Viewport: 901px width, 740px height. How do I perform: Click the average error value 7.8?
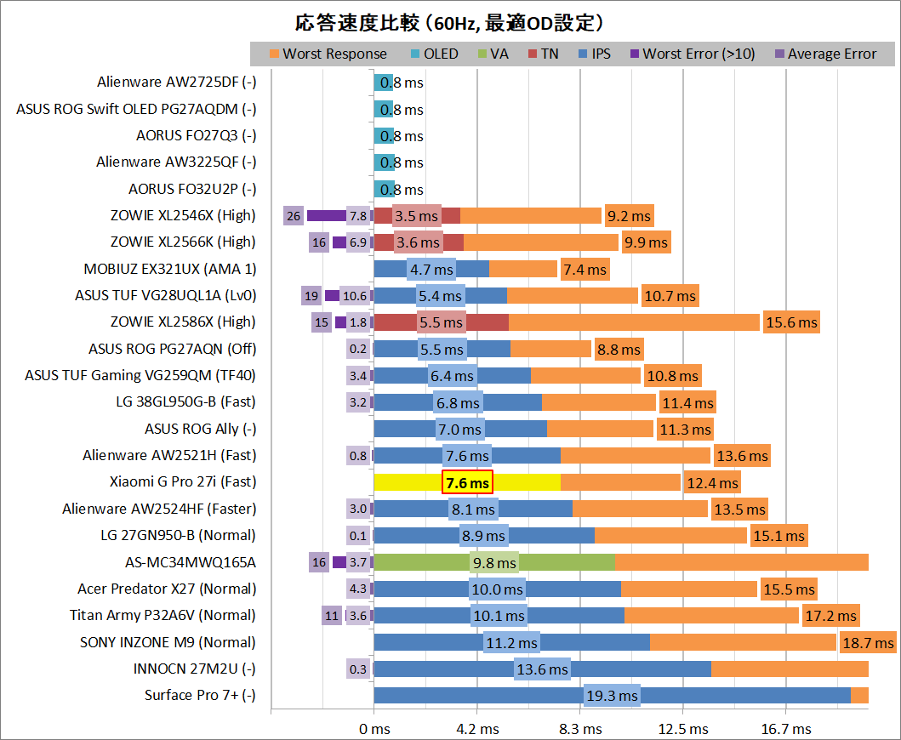358,216
